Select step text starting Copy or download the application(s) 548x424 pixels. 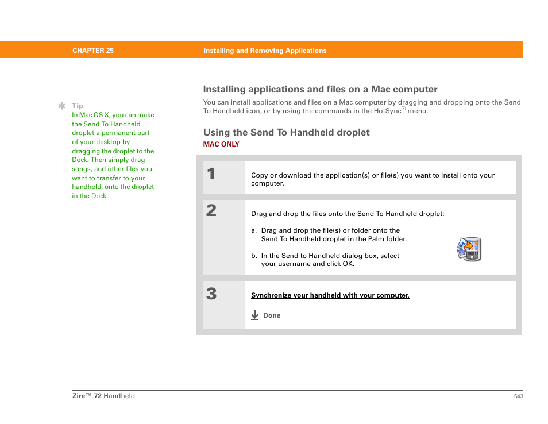(373, 179)
